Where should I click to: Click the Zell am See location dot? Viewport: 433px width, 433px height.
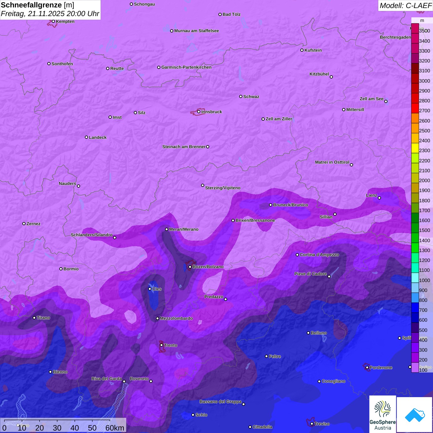(386, 101)
